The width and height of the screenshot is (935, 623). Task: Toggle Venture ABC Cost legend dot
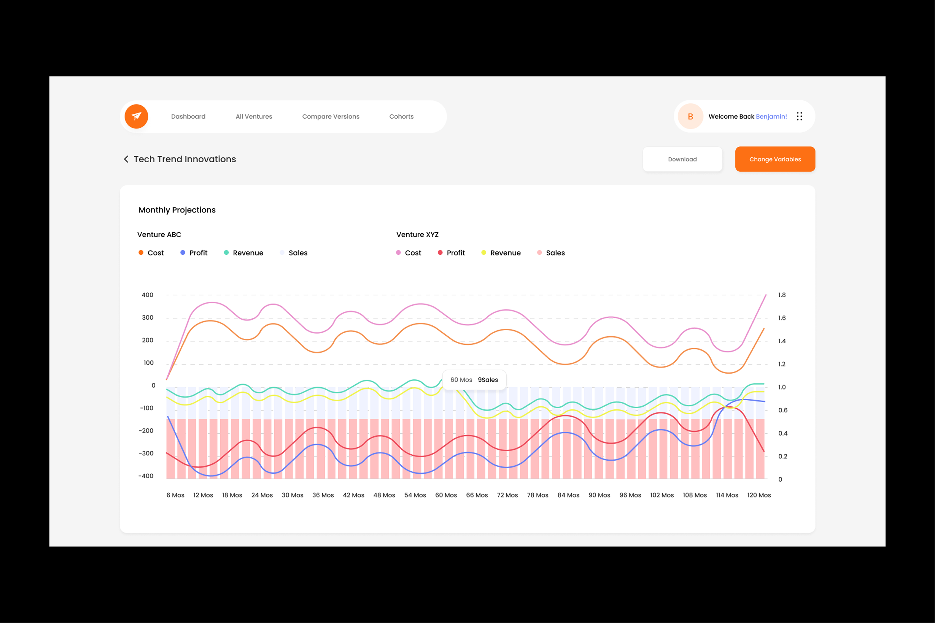[141, 253]
